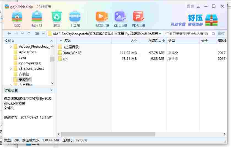Click the 高级 advanced search button
Viewport: 231px width, 148px height.
tap(221, 34)
